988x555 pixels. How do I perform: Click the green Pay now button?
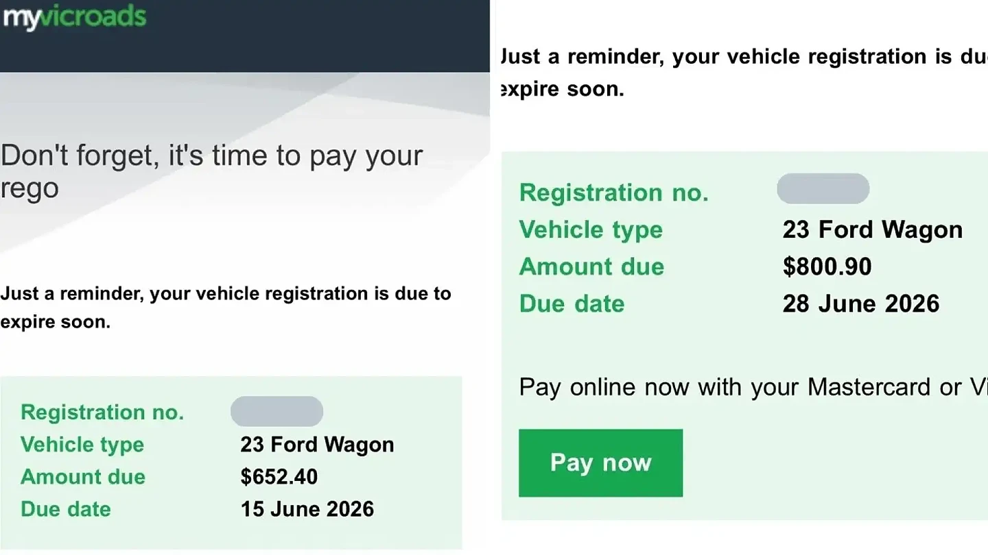pyautogui.click(x=600, y=463)
